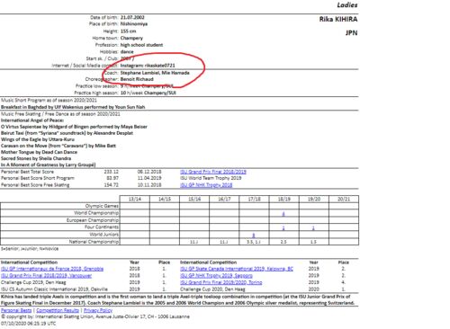Click National Championship 17/18 result cell
This screenshot has width=450, height=329.
(254, 242)
